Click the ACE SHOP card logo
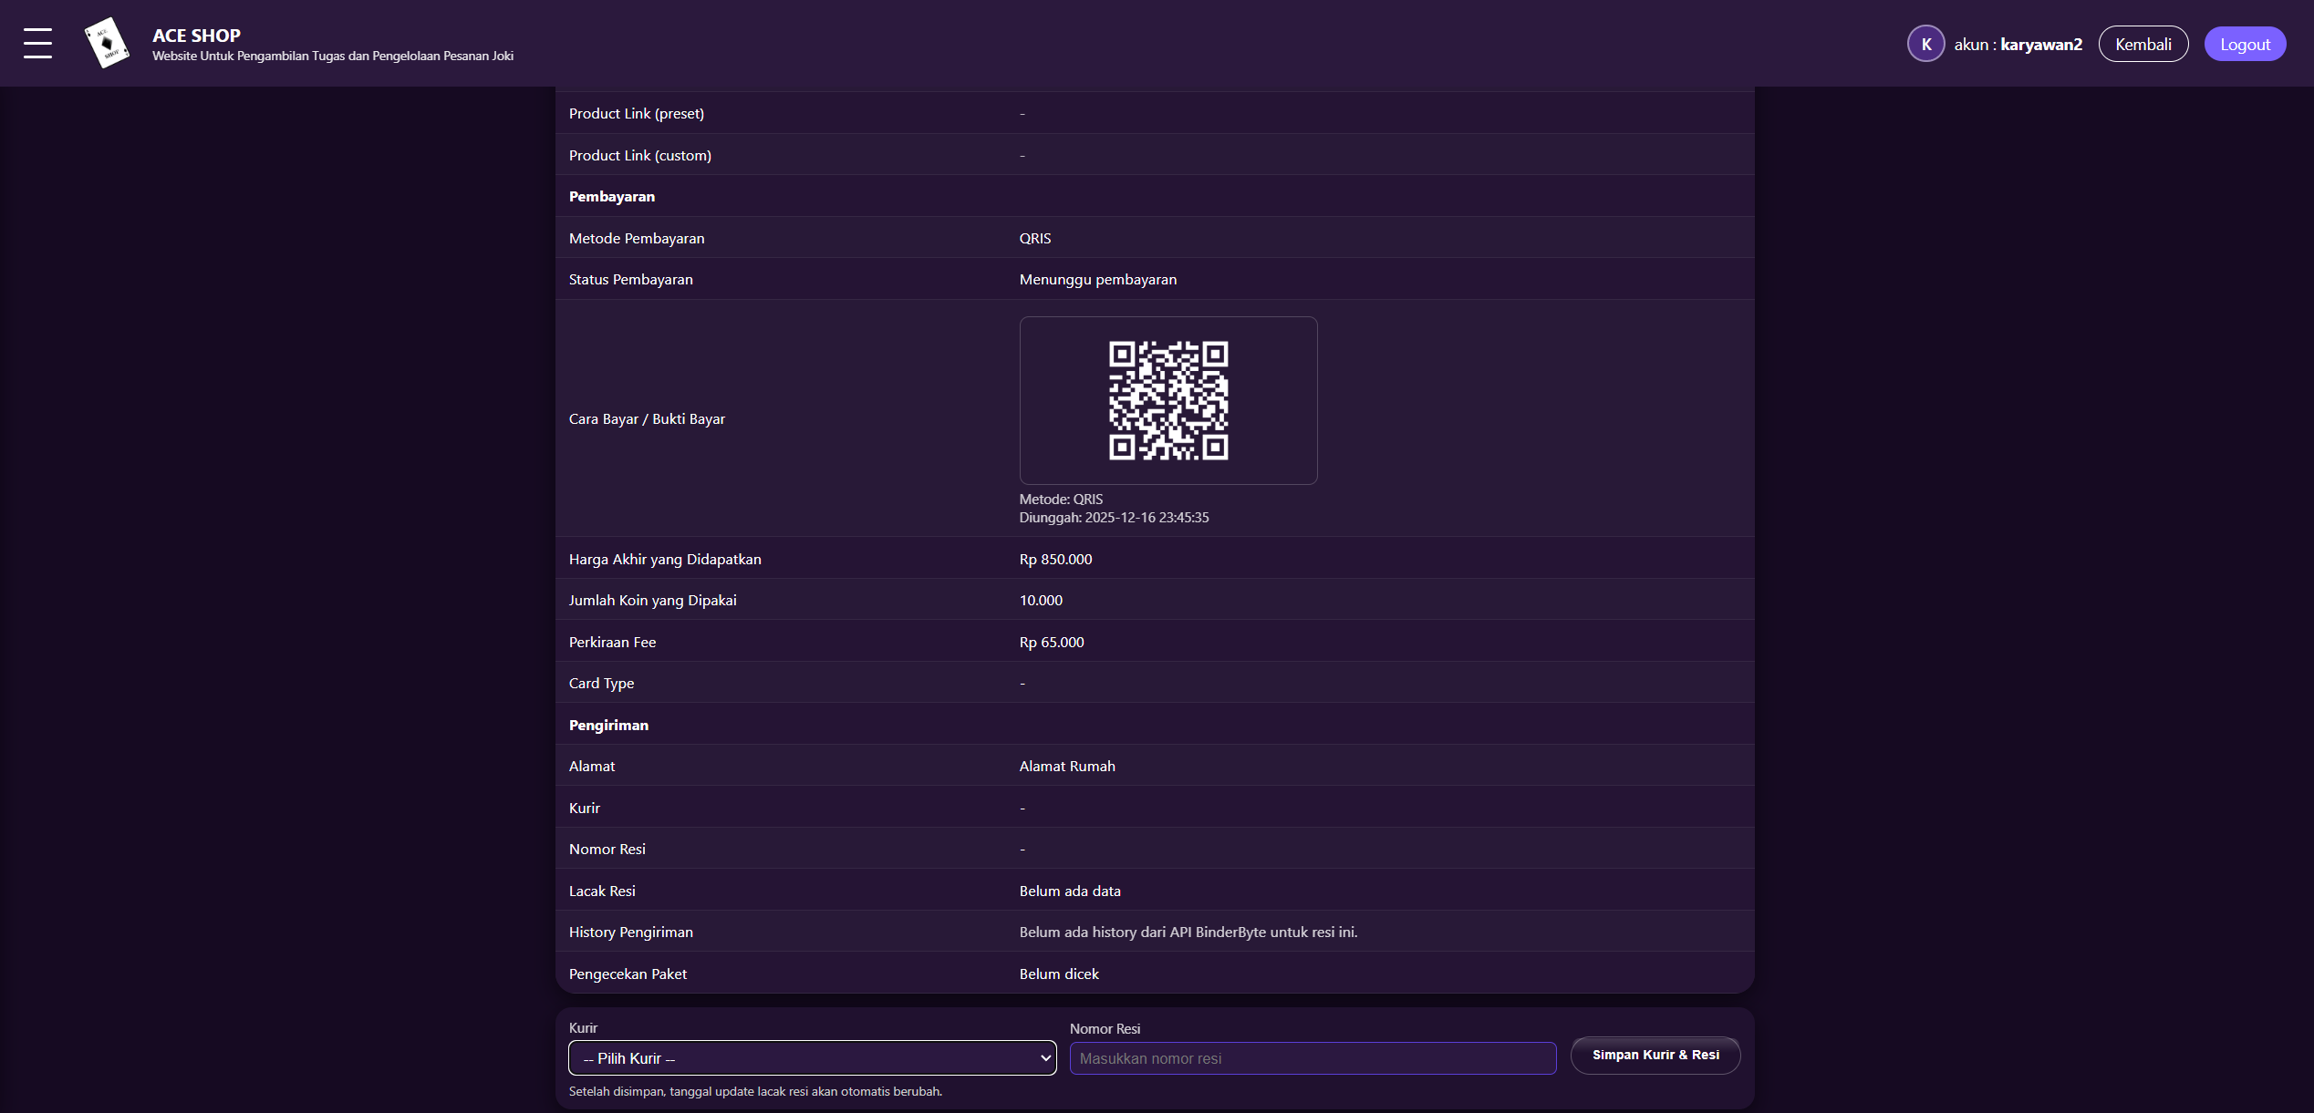Viewport: 2314px width, 1113px height. pos(107,43)
